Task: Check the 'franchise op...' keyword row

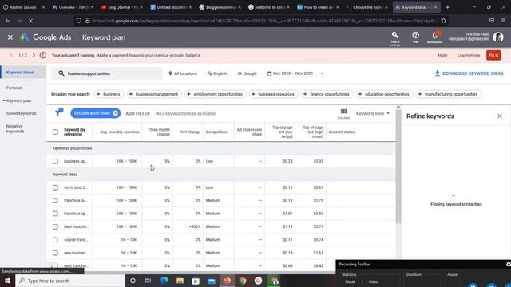Action: tap(55, 214)
